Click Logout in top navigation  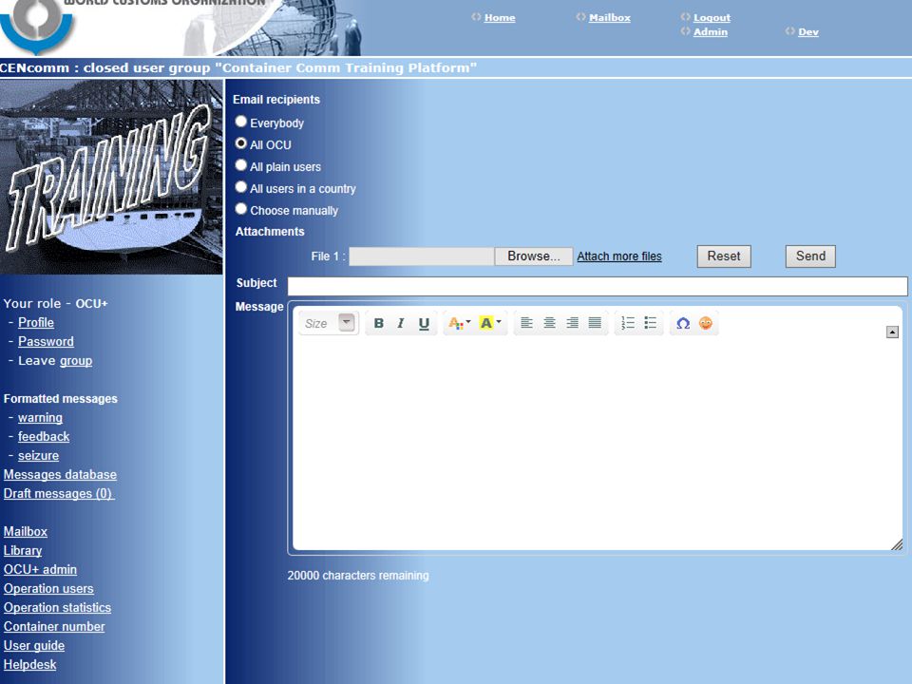pyautogui.click(x=712, y=18)
